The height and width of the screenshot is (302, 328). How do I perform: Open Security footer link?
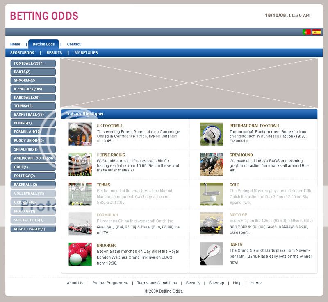tap(193, 283)
